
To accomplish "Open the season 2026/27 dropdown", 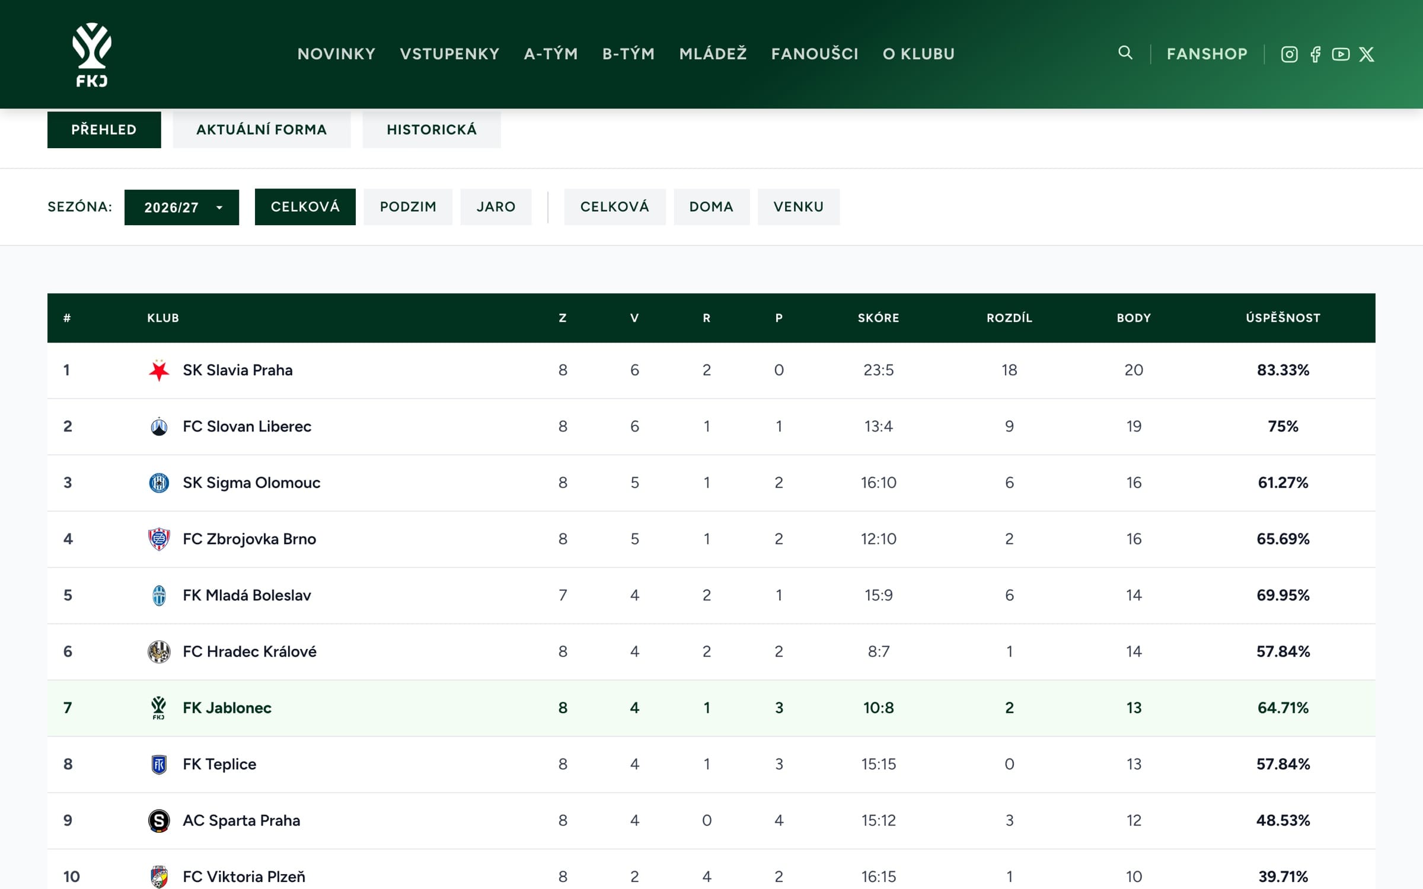I will [181, 207].
